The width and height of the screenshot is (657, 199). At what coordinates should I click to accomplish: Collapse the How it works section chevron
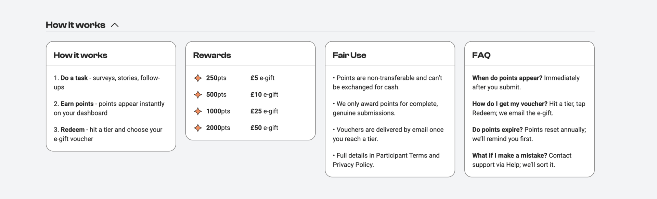(x=115, y=25)
